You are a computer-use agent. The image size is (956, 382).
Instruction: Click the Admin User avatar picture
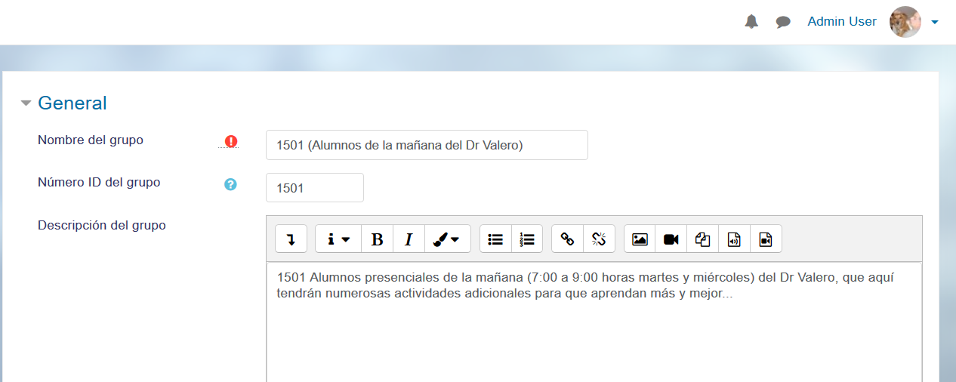tap(905, 22)
